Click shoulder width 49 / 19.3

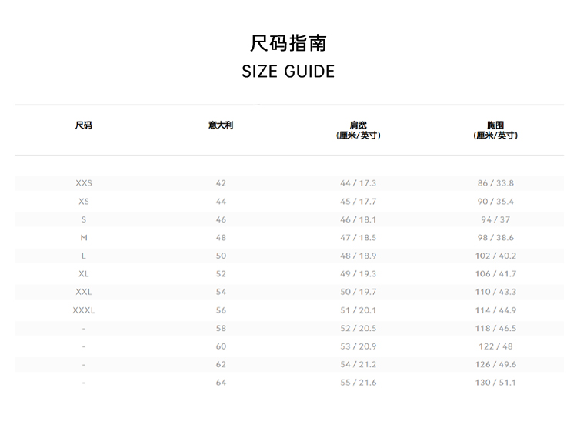358,273
